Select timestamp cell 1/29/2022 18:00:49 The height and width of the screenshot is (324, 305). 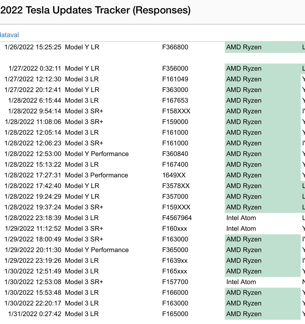pos(33,239)
